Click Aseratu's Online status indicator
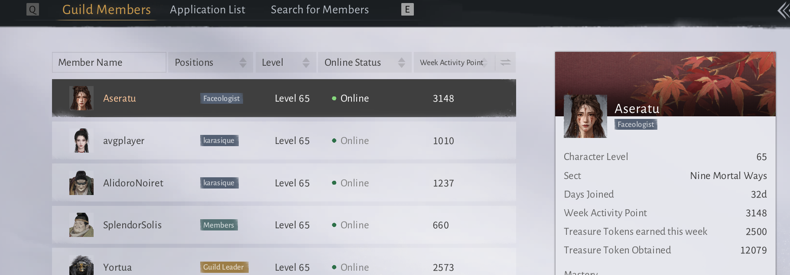 351,98
